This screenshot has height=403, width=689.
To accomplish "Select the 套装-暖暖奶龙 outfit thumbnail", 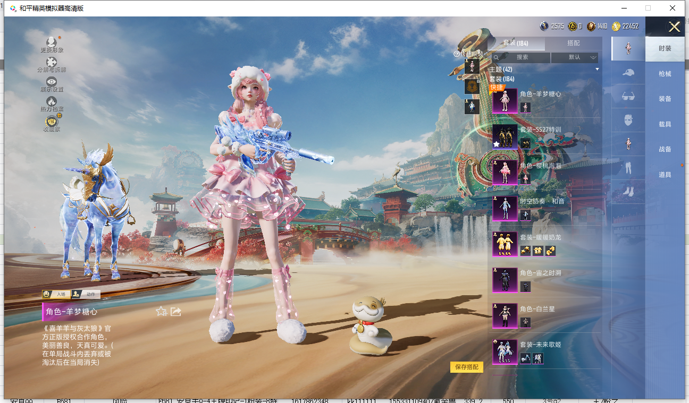I will pyautogui.click(x=505, y=244).
